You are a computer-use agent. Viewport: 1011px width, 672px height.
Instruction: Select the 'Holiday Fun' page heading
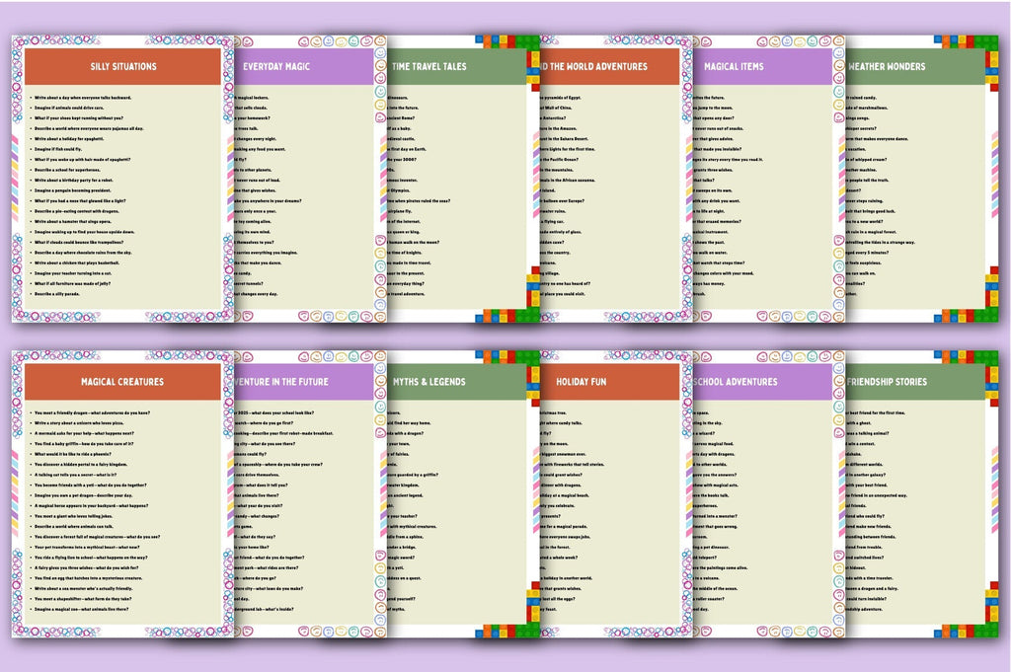point(582,382)
